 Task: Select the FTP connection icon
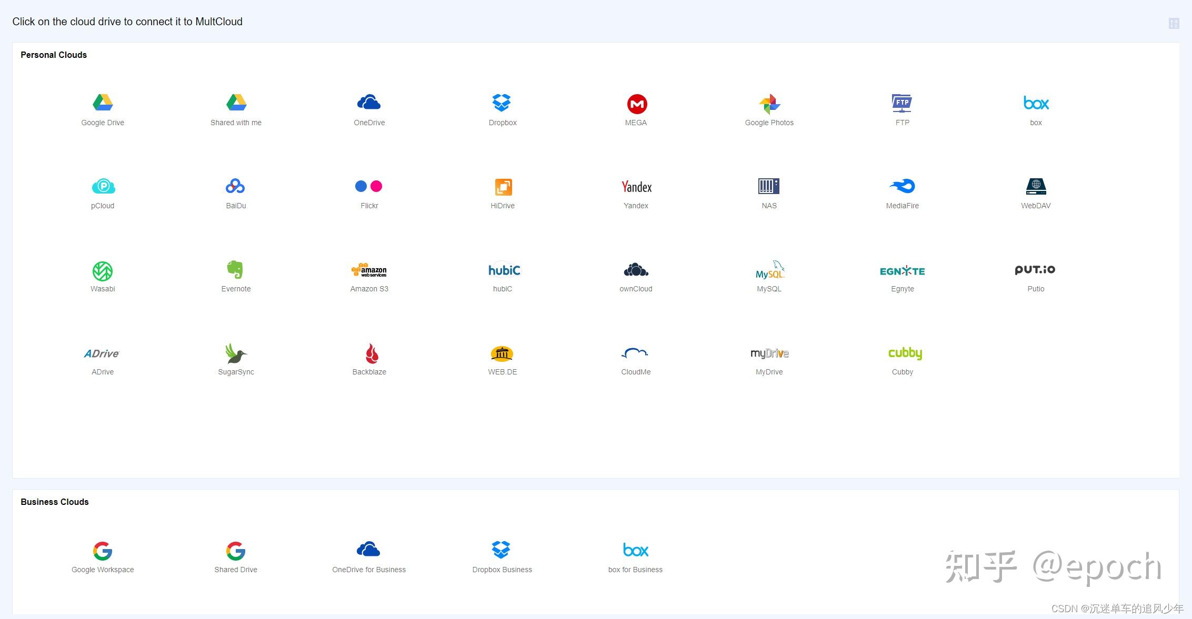click(x=902, y=103)
